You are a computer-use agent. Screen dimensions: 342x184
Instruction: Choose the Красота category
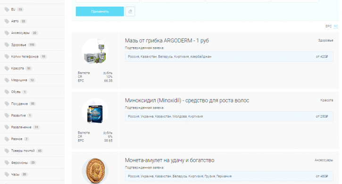(x=17, y=68)
